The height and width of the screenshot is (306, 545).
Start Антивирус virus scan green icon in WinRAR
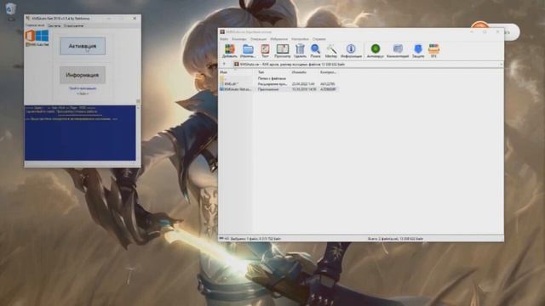coord(376,51)
